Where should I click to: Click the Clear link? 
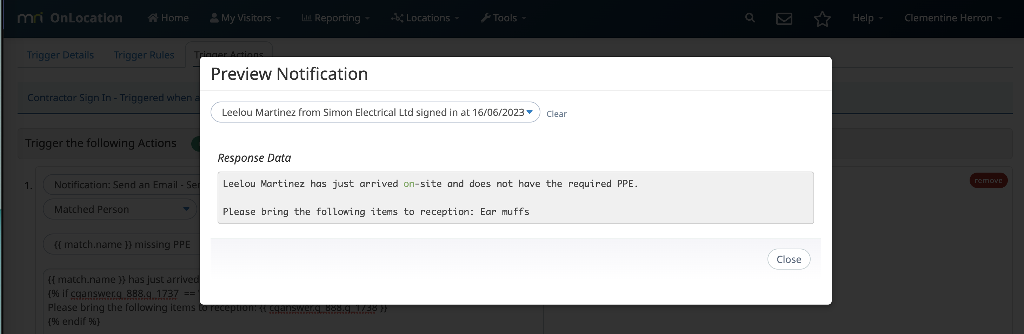(x=556, y=114)
